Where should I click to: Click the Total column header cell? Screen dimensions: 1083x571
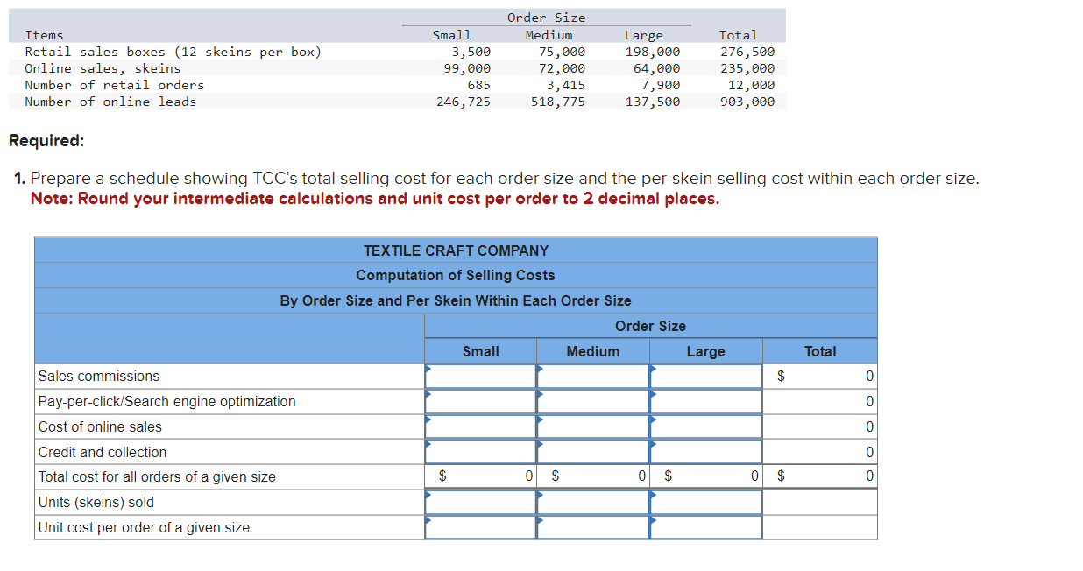(x=820, y=351)
